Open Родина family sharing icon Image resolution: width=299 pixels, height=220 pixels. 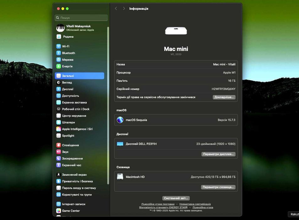click(x=59, y=37)
